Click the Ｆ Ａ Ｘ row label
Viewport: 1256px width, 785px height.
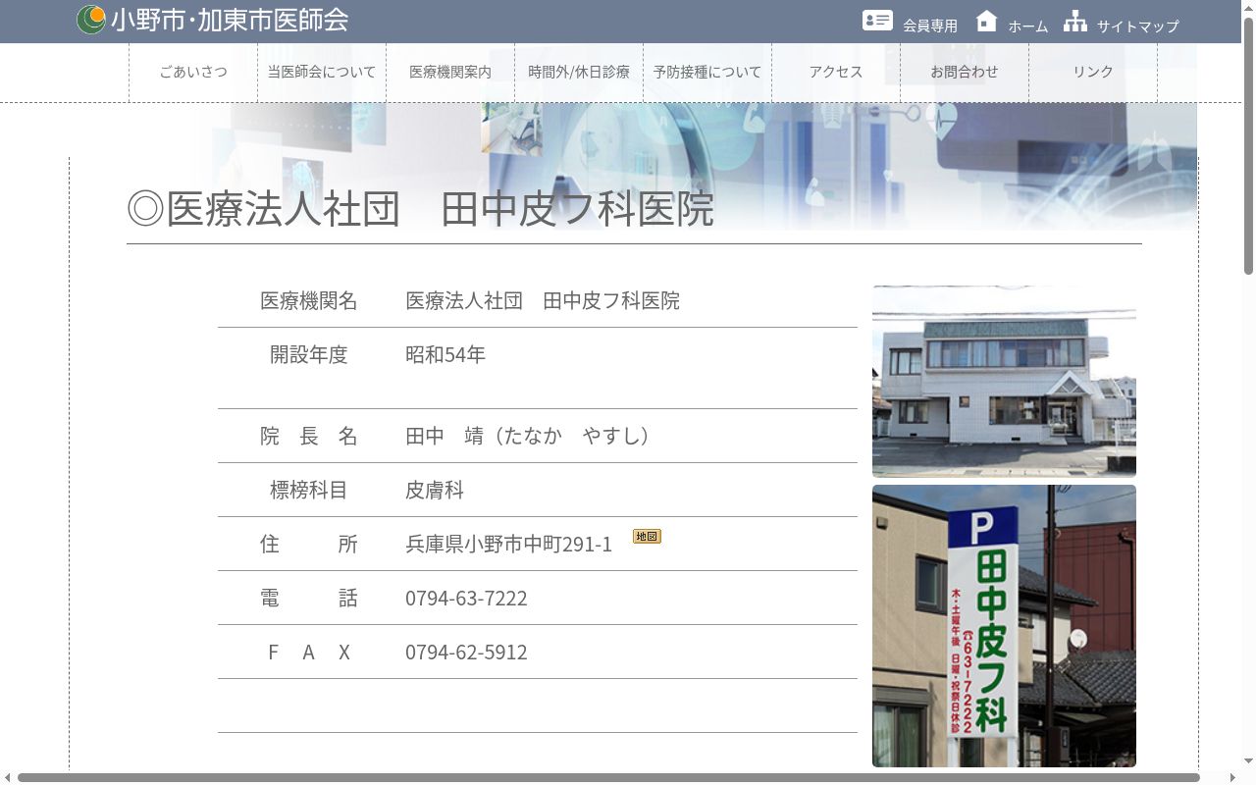pyautogui.click(x=309, y=652)
